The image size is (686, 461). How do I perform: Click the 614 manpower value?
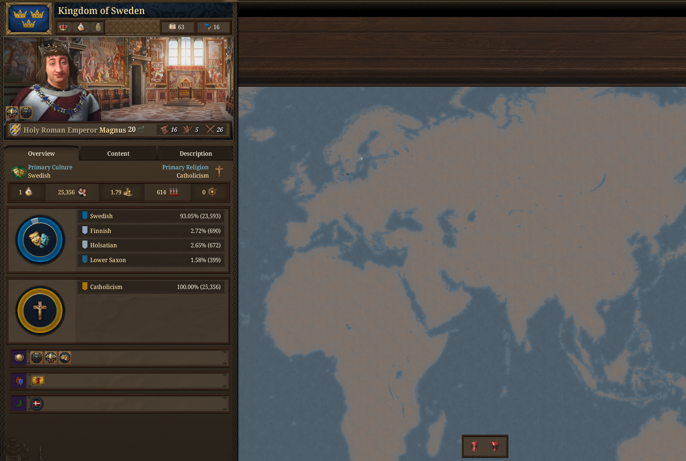[x=161, y=192]
